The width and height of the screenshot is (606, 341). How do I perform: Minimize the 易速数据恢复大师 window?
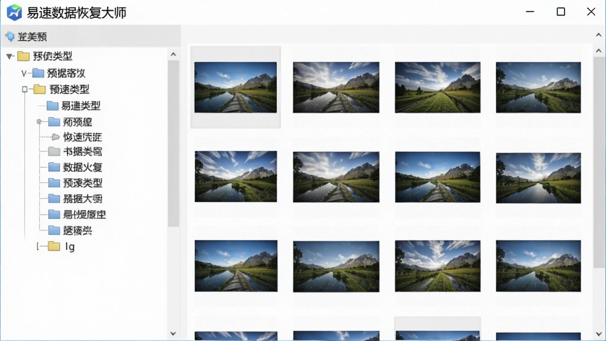[530, 12]
